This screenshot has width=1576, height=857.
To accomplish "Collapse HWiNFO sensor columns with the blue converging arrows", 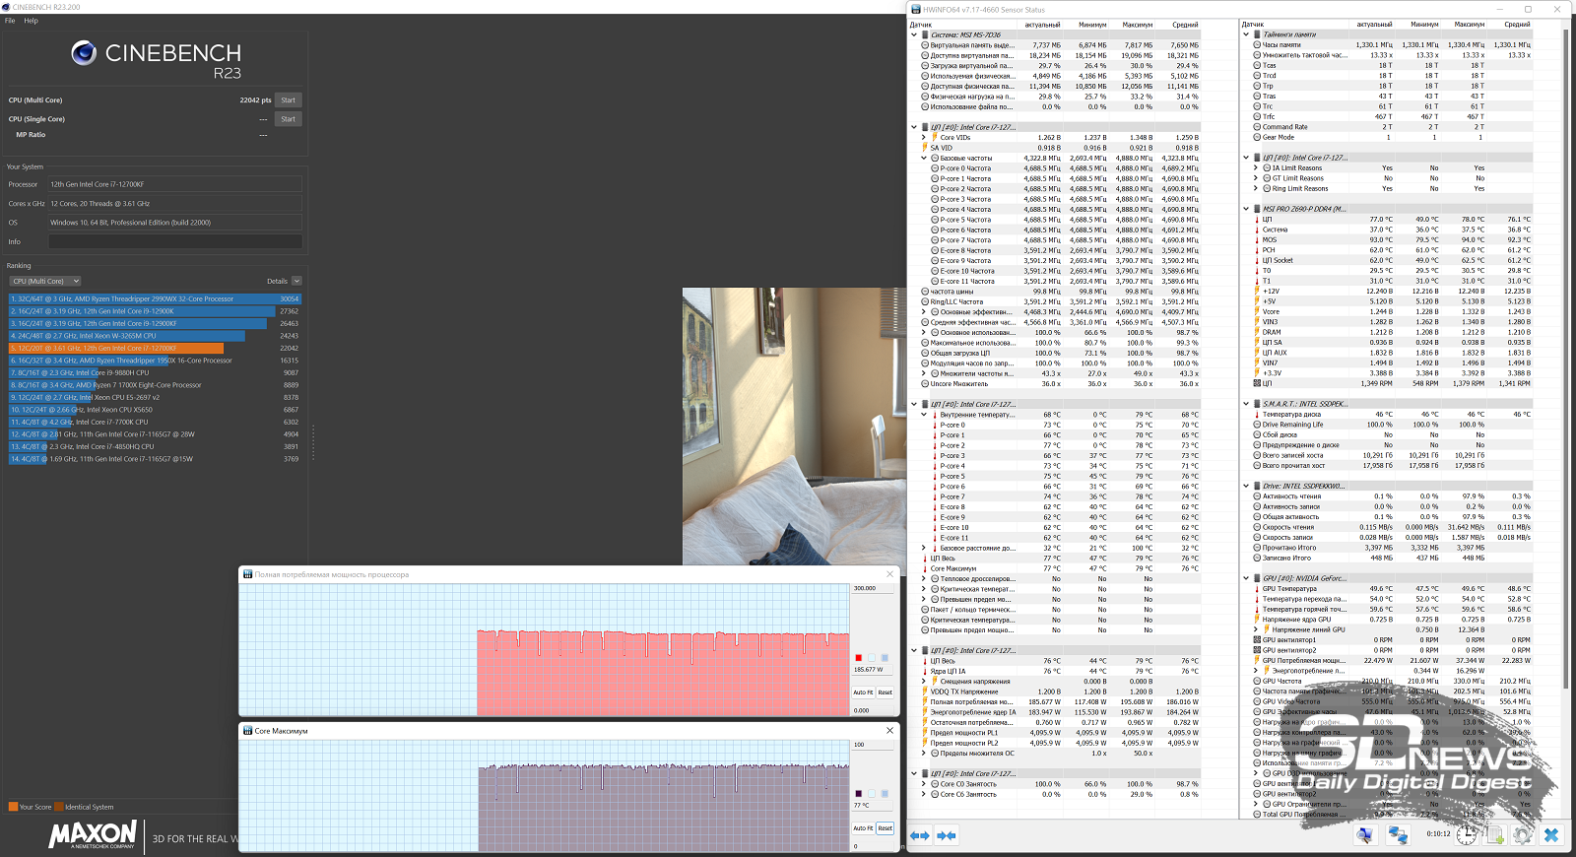I will click(x=947, y=835).
